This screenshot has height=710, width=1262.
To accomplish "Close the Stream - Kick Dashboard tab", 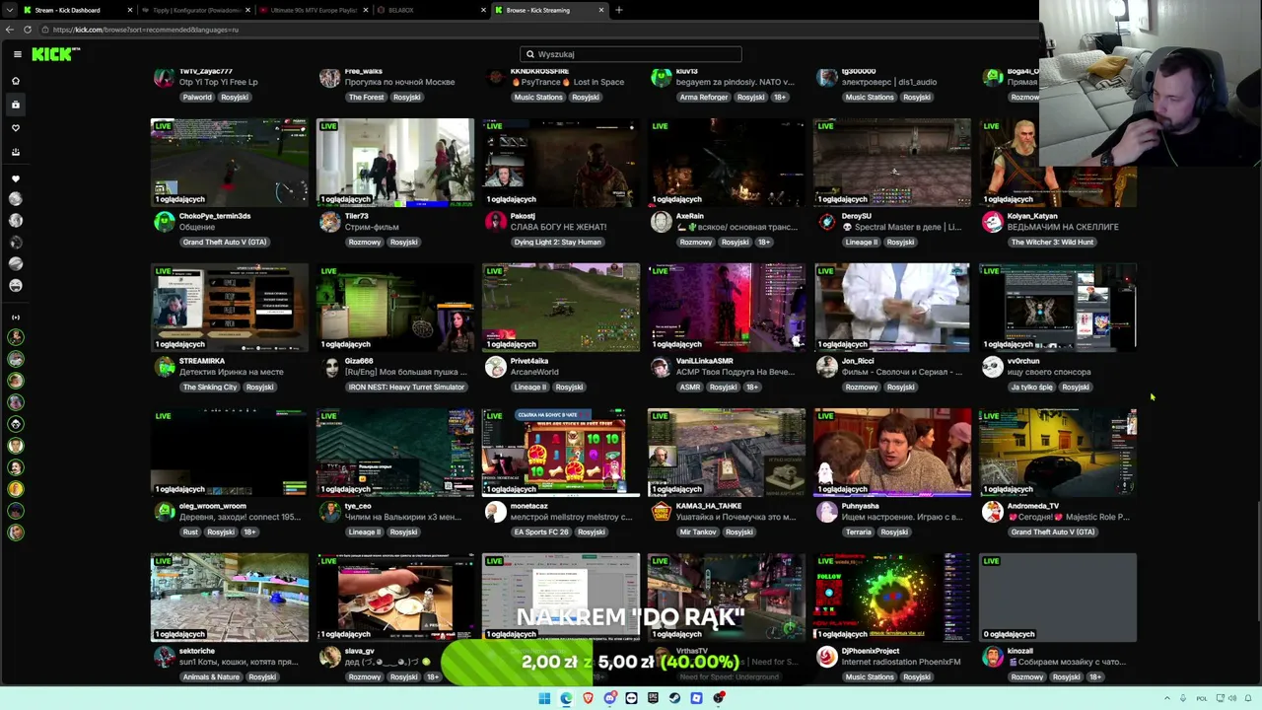I will click(x=129, y=10).
